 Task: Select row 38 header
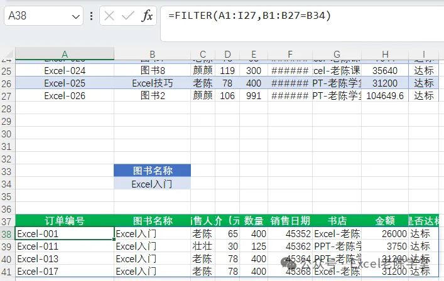coord(7,234)
